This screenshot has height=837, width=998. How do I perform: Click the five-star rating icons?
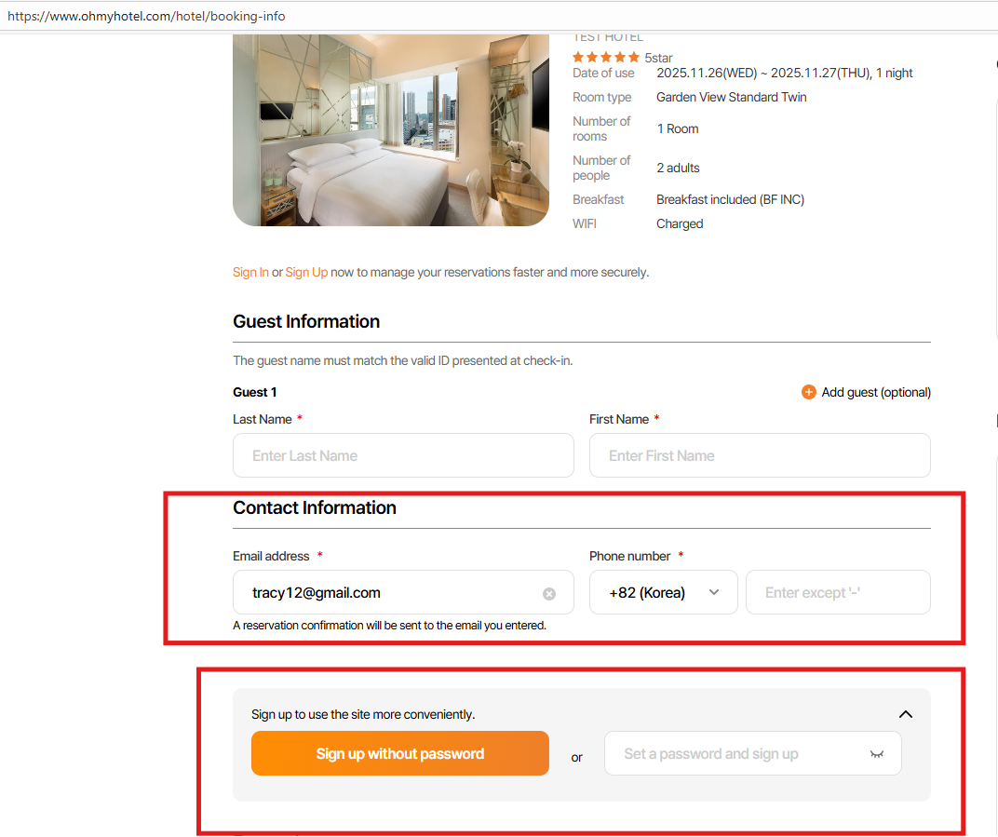point(606,58)
